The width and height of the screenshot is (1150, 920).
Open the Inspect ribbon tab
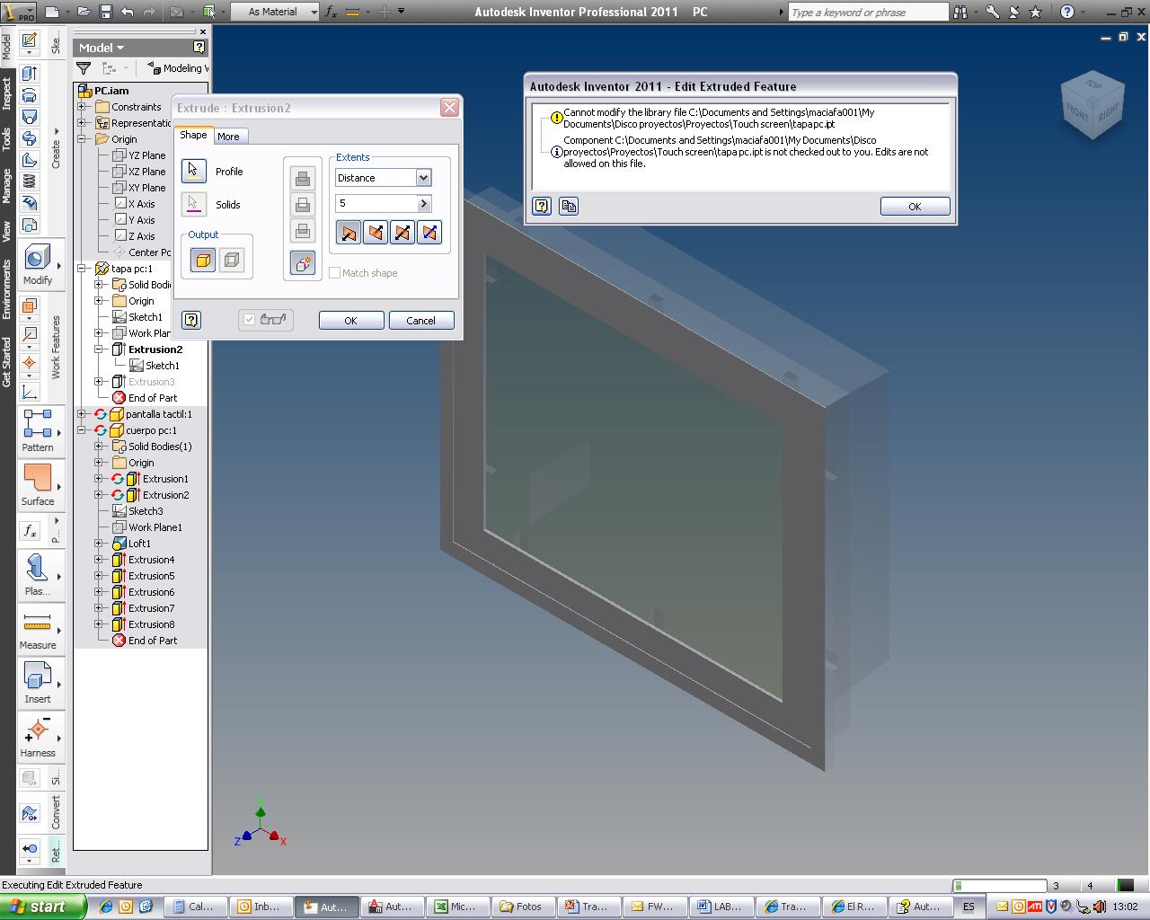click(6, 93)
